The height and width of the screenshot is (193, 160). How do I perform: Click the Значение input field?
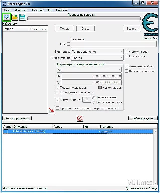pos(114,44)
